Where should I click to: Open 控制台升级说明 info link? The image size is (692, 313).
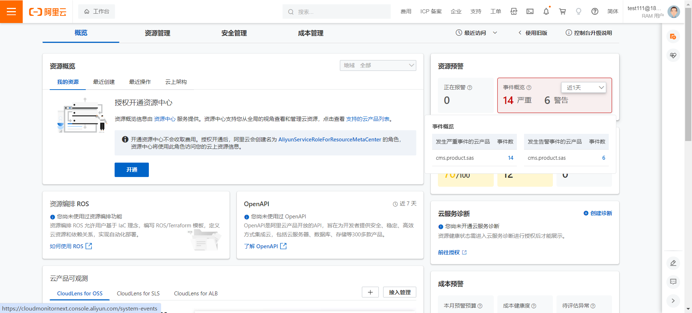[x=589, y=33]
